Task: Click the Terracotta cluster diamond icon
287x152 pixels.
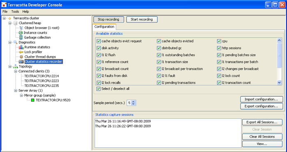Action: point(10,18)
